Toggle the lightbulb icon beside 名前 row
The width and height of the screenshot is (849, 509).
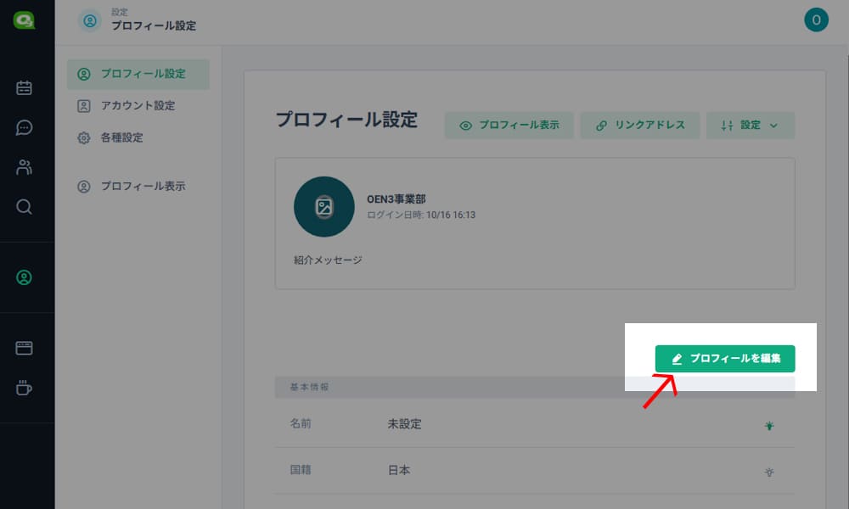769,426
